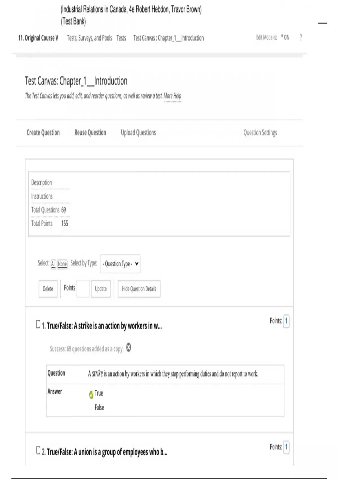Image resolution: width=338 pixels, height=479 pixels.
Task: Navigate to Tests, Surveys, and Pools breadcrumb
Action: click(x=89, y=38)
